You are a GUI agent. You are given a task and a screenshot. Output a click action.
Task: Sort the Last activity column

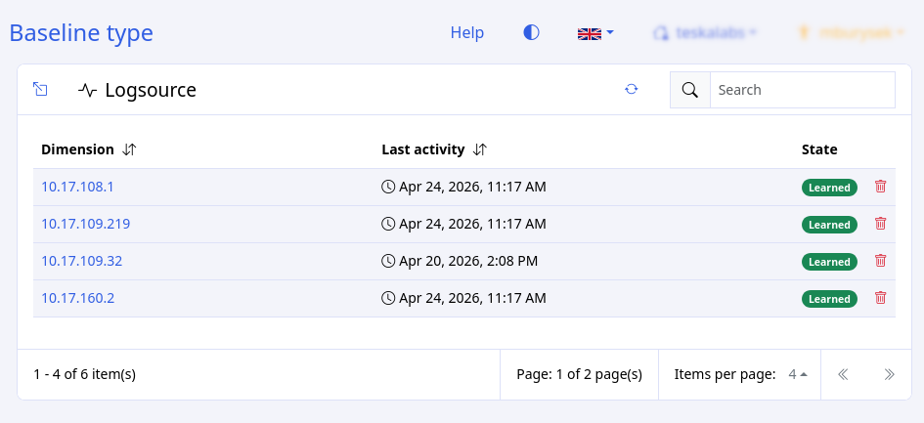click(x=479, y=149)
